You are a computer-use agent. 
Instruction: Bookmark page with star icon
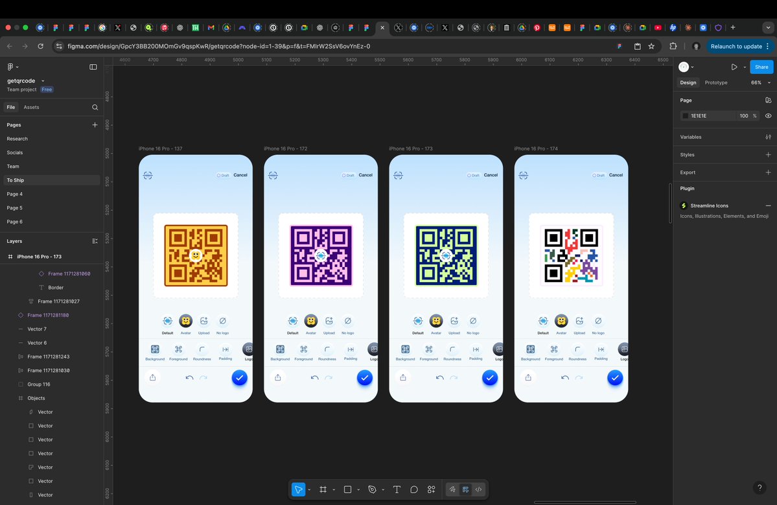pos(651,46)
